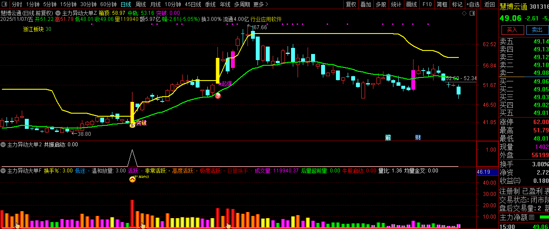
Task: Toggle the left sidebar panel icon
Action: coord(4,4)
